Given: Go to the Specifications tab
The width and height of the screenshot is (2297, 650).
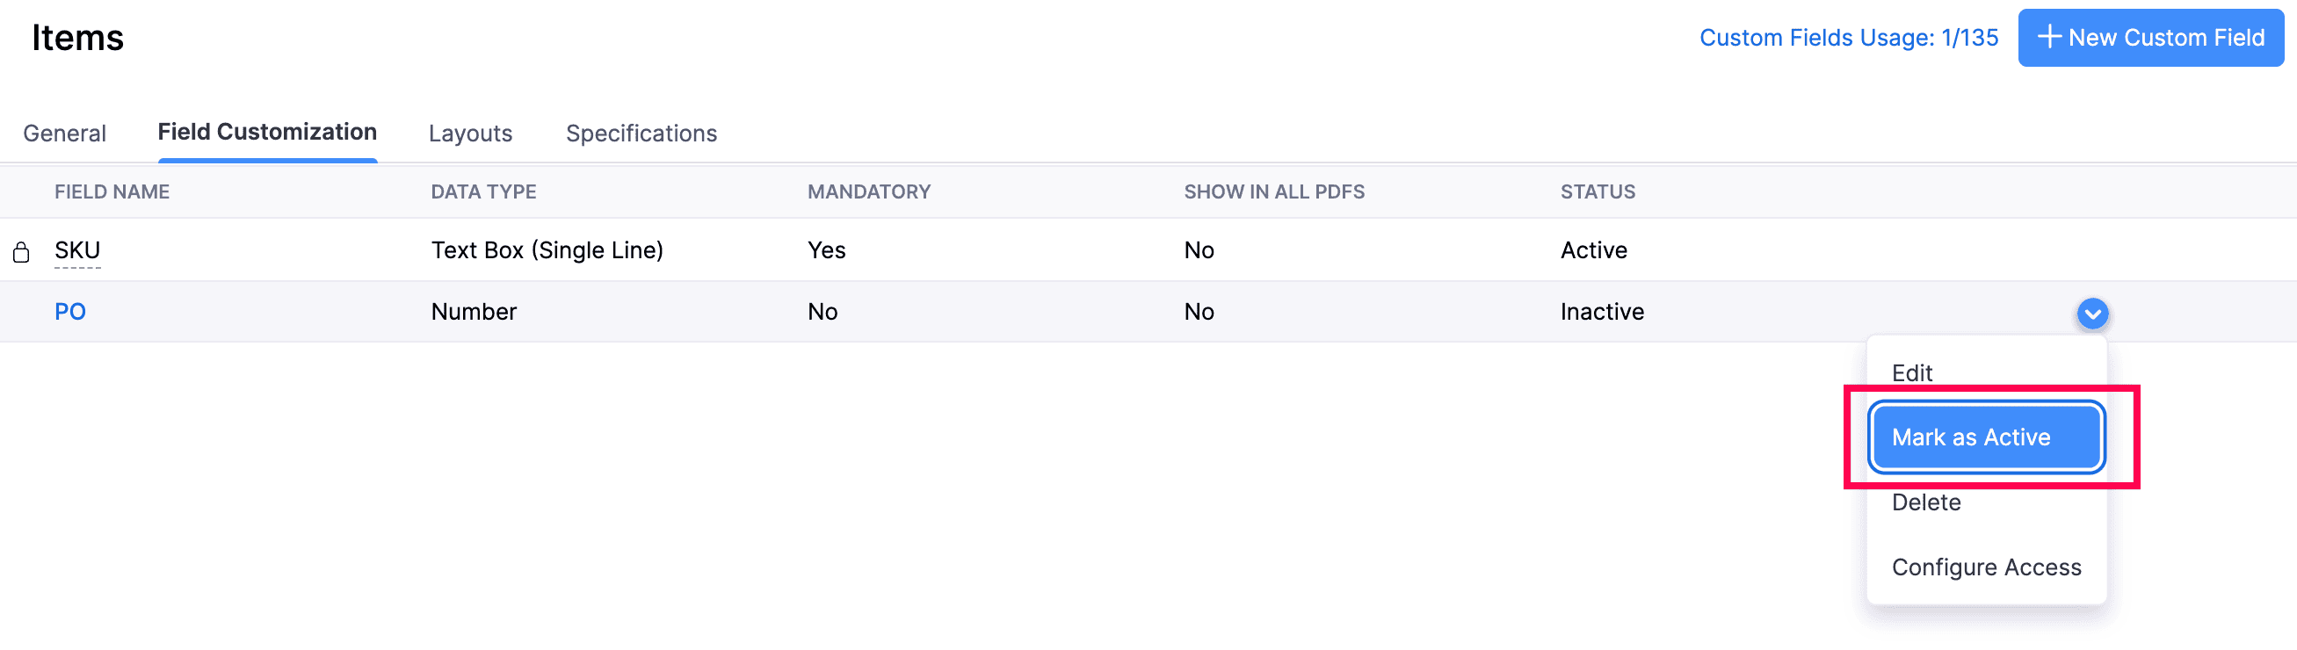Looking at the screenshot, I should [x=641, y=134].
